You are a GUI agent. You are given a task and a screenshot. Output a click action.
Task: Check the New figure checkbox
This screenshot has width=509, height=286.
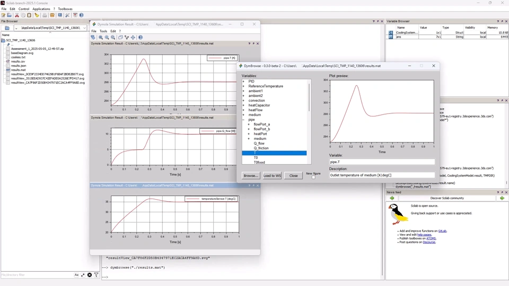313,177
